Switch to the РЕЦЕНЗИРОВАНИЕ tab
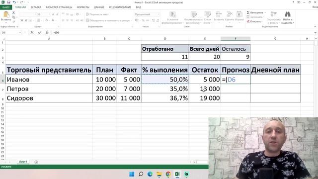The width and height of the screenshot is (318, 179). [120, 7]
